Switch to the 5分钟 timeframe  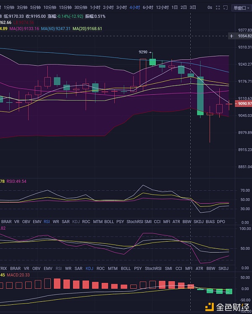point(35,8)
